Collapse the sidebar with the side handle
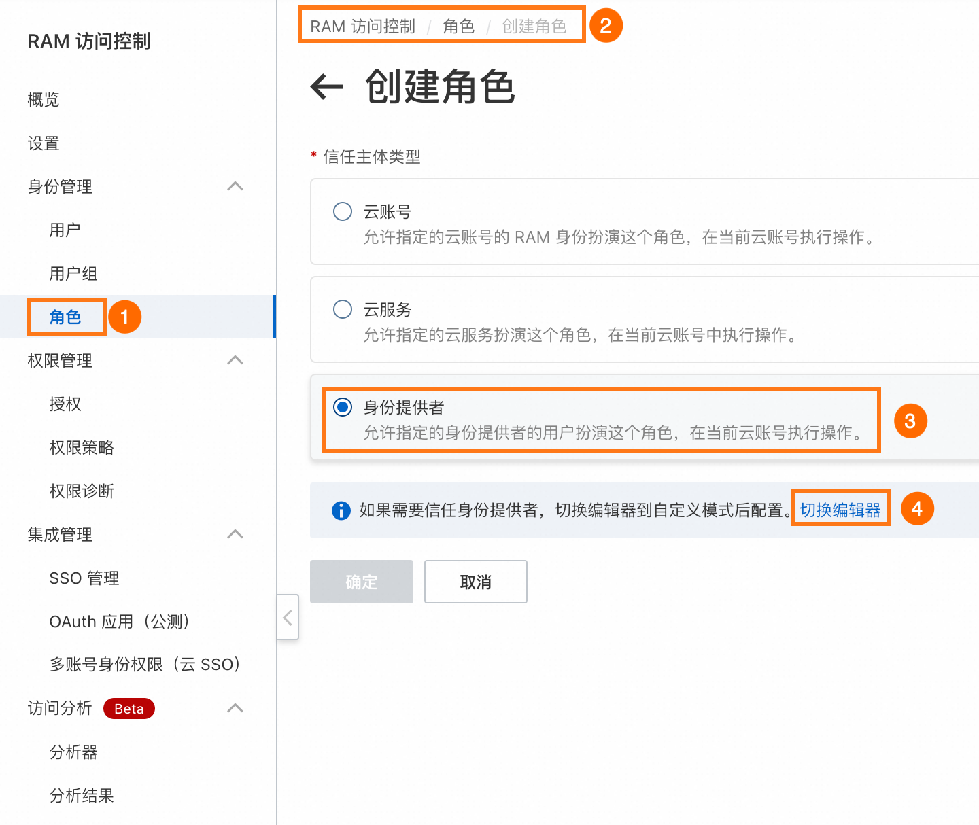This screenshot has width=979, height=825. click(x=288, y=617)
